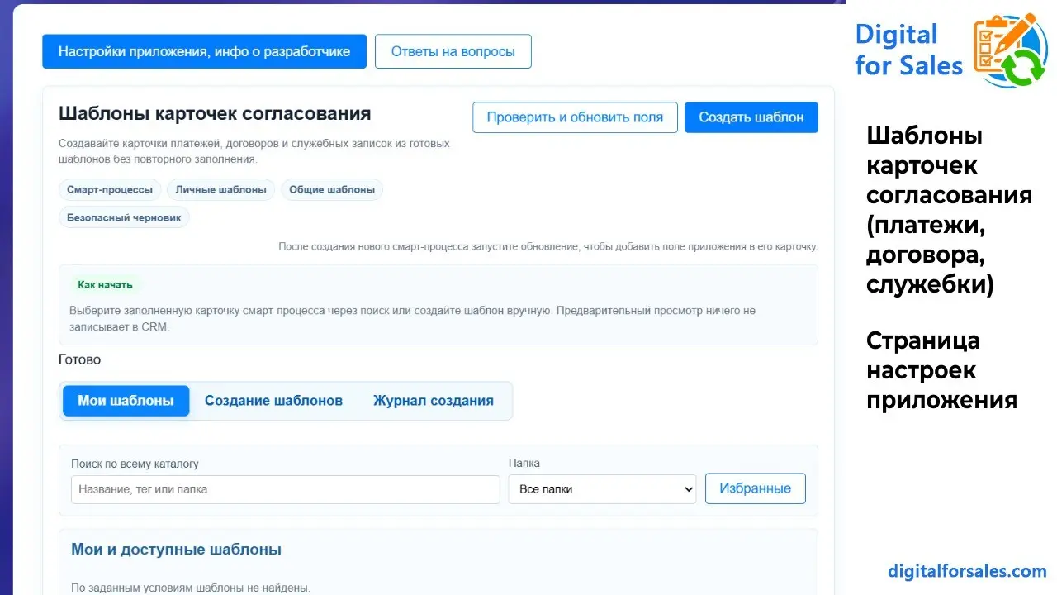Click the 'Папка' field label
Screen dimensions: 1057x595
tap(524, 464)
